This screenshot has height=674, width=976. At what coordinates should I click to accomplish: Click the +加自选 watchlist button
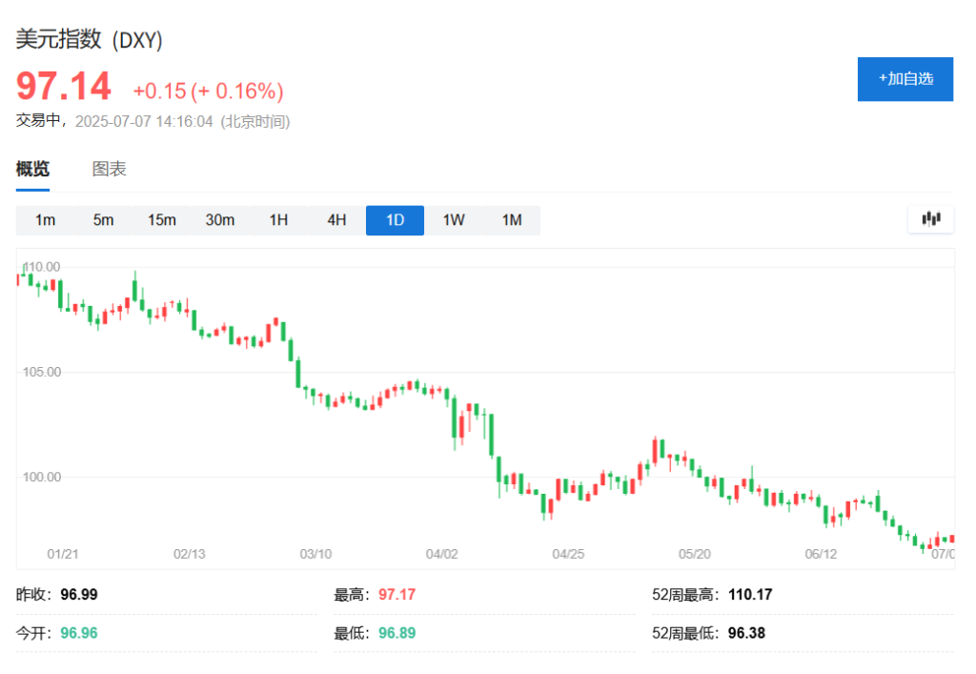pyautogui.click(x=905, y=79)
